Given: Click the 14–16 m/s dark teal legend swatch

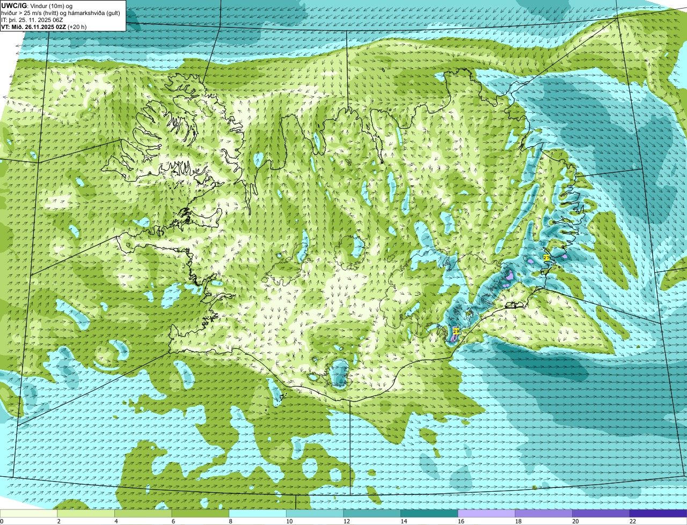Looking at the screenshot, I should [x=429, y=514].
